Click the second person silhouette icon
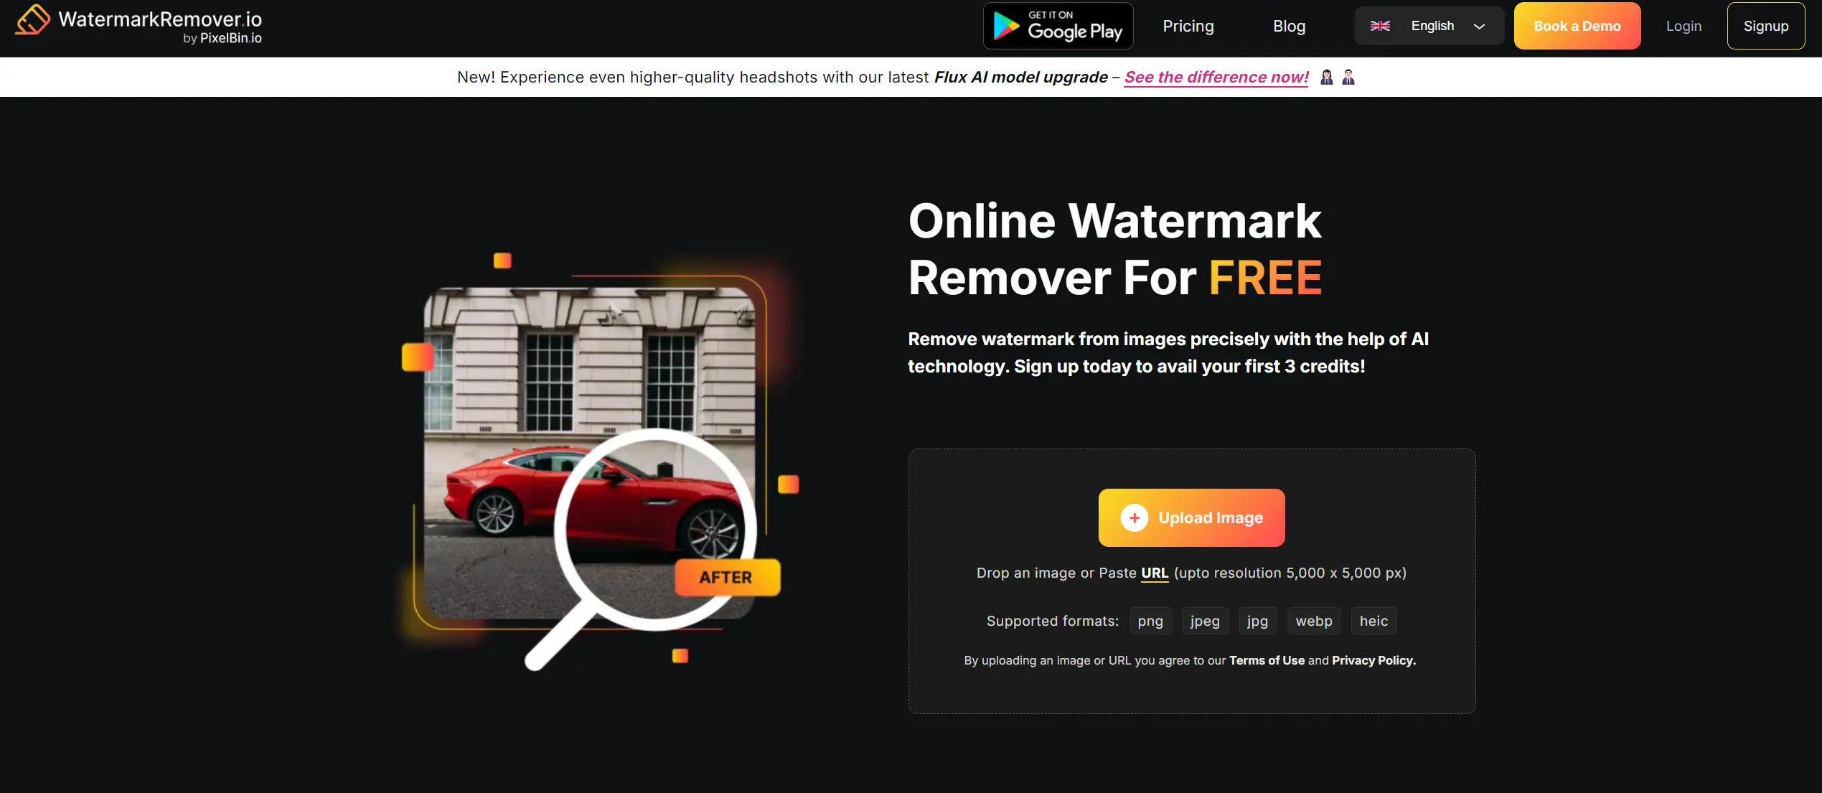The image size is (1822, 793). point(1348,77)
